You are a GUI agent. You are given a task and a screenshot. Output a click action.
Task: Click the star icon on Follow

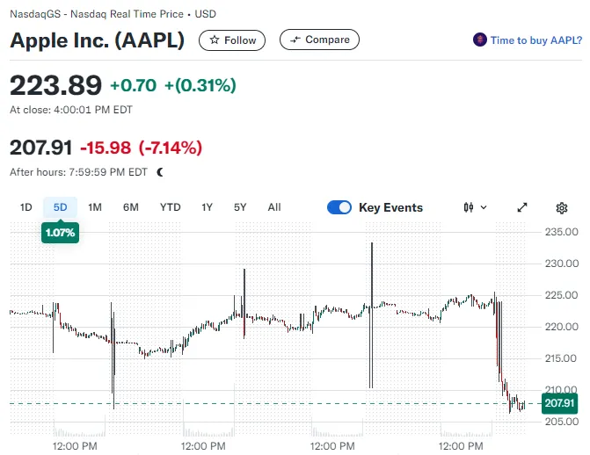pos(215,40)
